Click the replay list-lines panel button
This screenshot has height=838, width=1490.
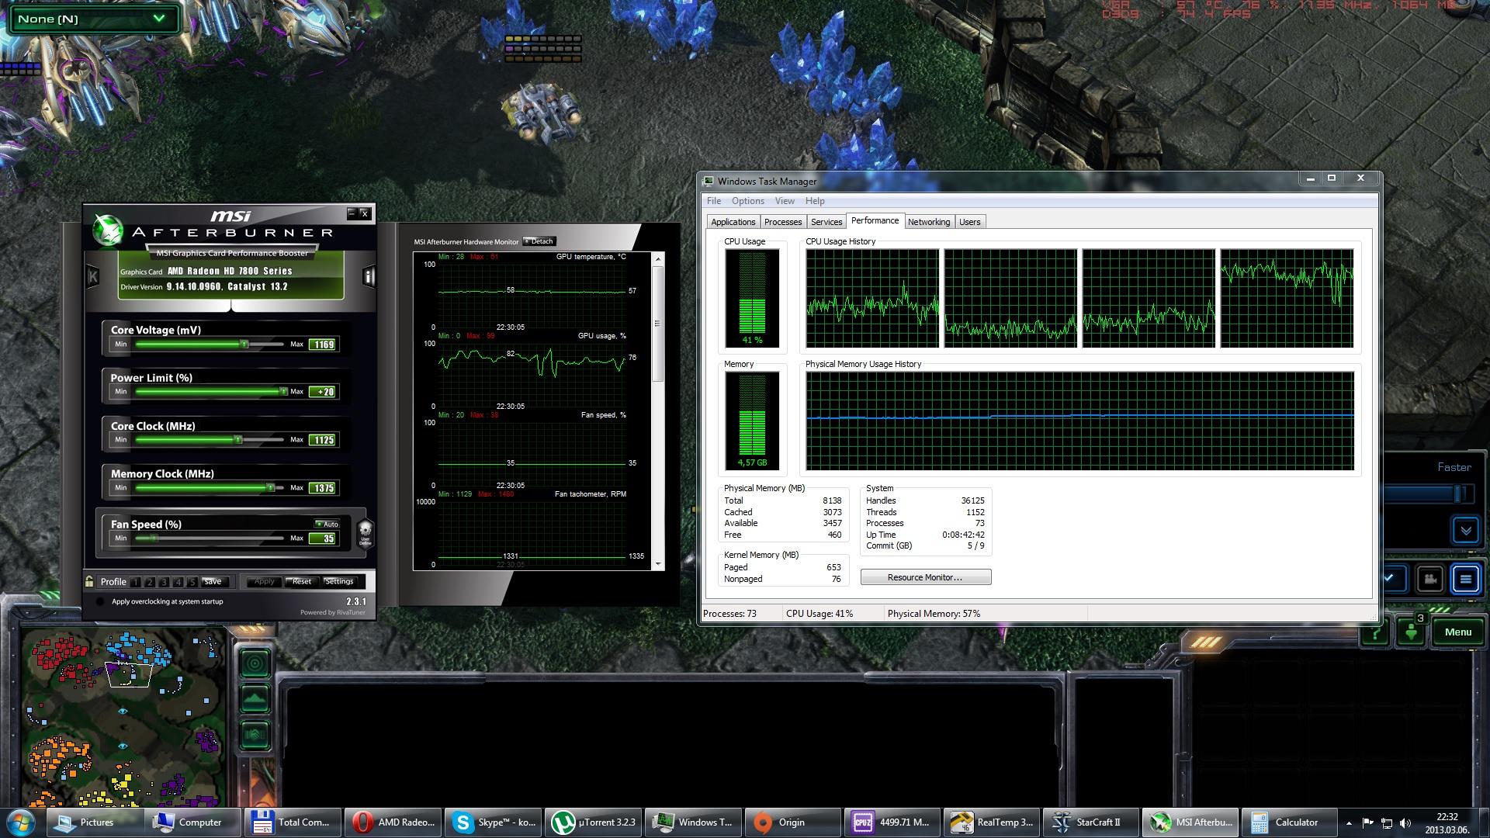[1465, 579]
